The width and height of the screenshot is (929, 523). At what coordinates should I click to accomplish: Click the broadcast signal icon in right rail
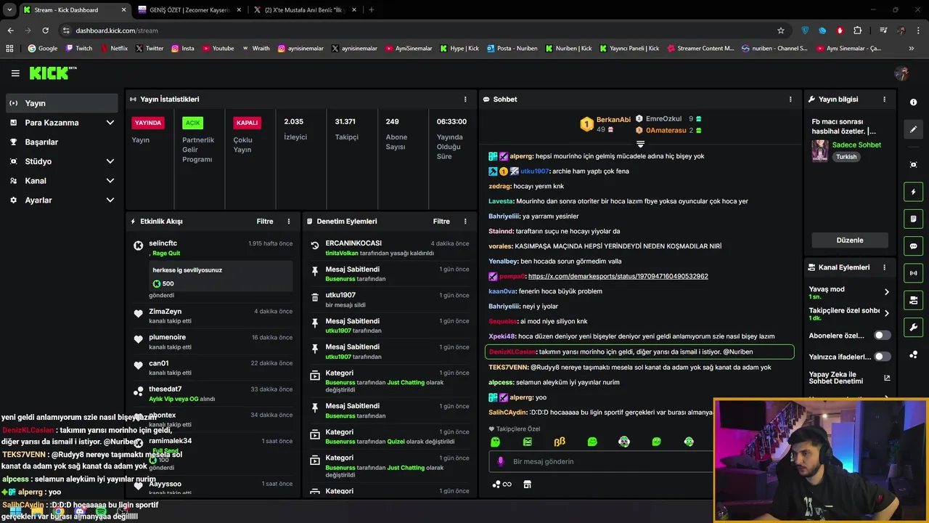[x=914, y=273]
